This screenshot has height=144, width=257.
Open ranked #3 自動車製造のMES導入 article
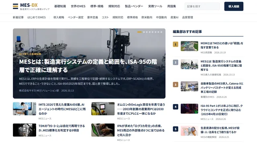(x=222, y=88)
